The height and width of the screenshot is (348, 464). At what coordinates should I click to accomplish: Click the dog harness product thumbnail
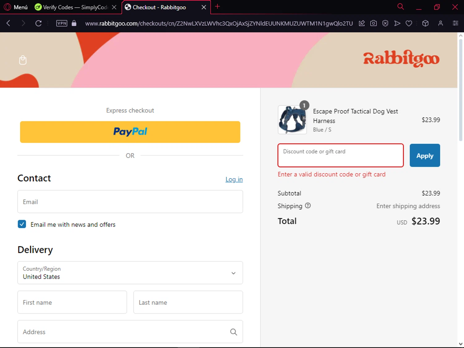click(x=292, y=120)
